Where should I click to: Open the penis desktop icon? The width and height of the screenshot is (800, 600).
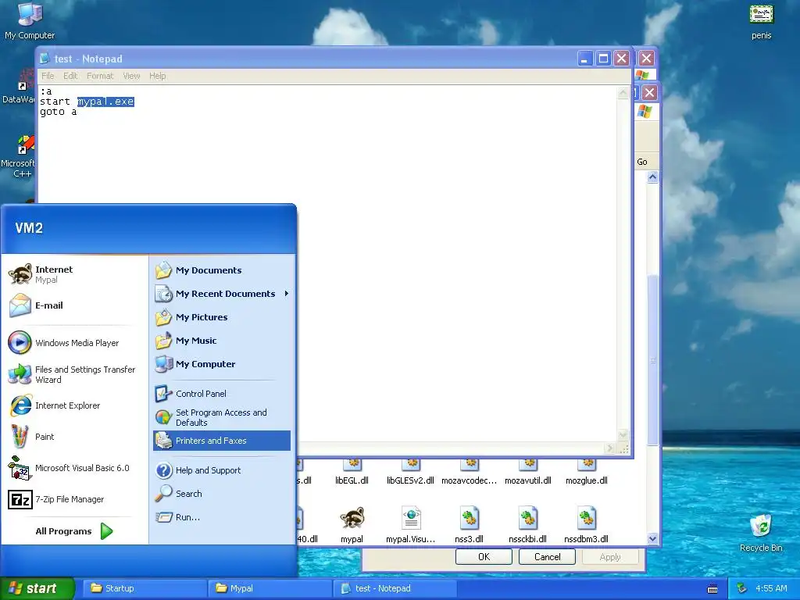pos(761,21)
